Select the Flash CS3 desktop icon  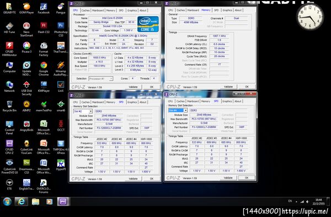point(44,28)
